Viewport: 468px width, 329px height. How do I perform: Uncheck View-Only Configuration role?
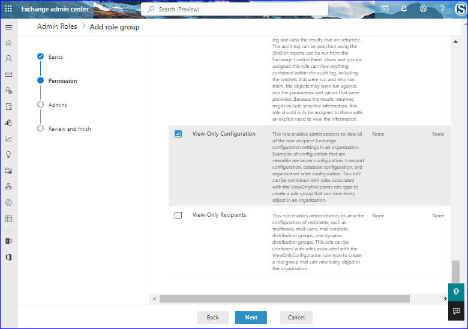pyautogui.click(x=178, y=134)
